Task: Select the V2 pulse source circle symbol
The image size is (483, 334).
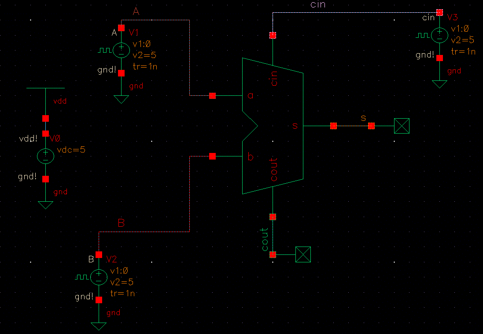Action: click(99, 277)
